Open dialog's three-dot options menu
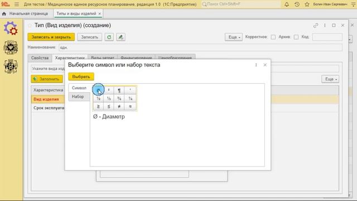Screen dimensions: 357x201 pyautogui.click(x=256, y=65)
